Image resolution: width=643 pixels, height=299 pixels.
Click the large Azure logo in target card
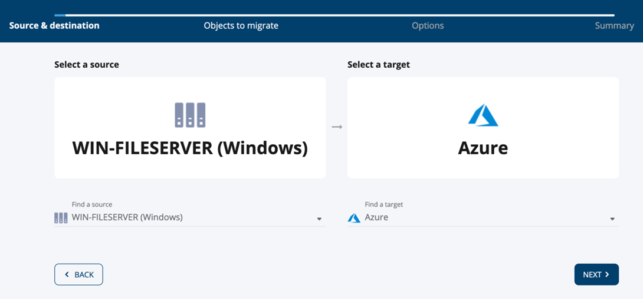pos(483,115)
